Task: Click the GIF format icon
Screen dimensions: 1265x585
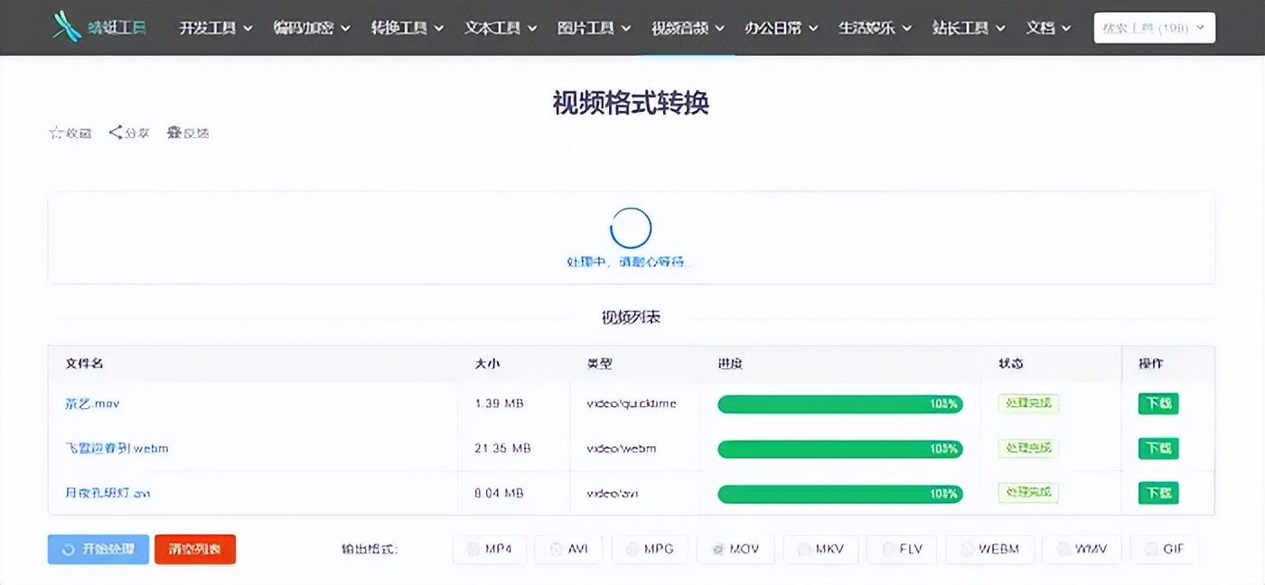Action: coord(1149,548)
